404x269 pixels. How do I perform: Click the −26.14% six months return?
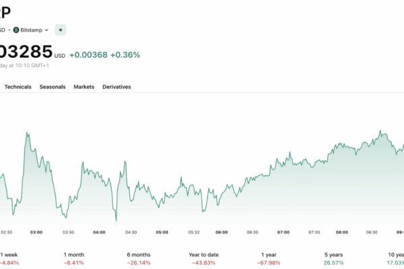point(139,263)
